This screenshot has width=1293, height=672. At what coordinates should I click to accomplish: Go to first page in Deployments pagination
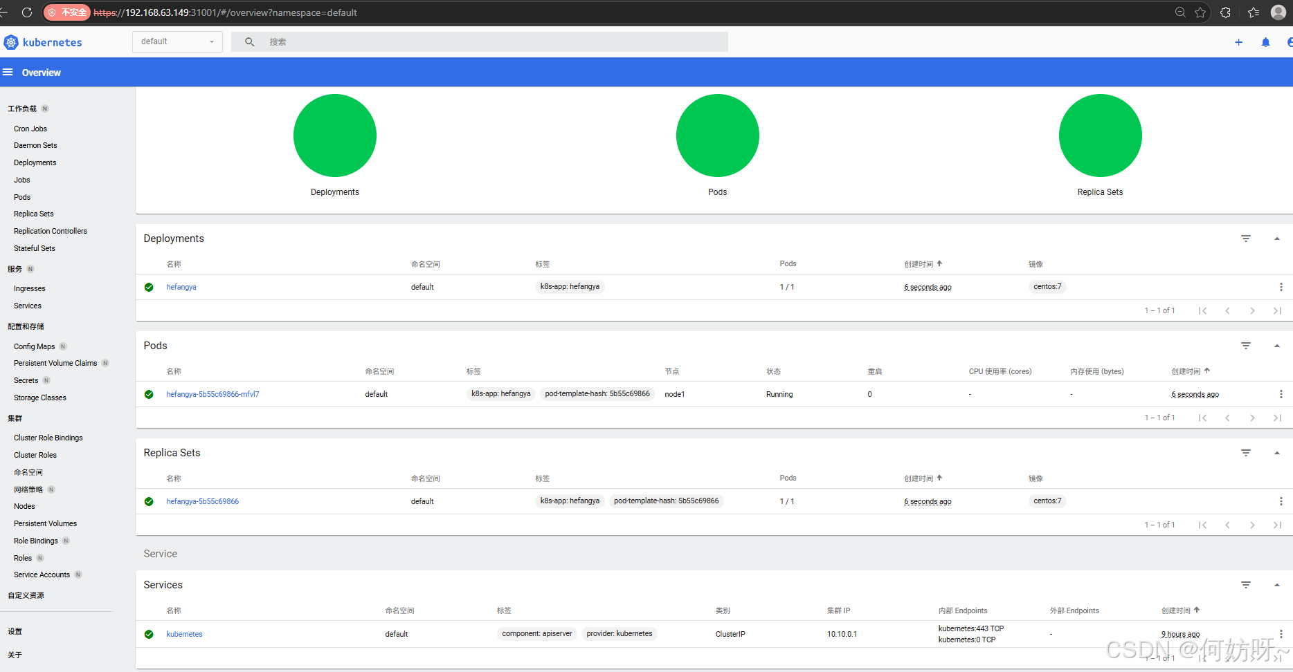1202,310
